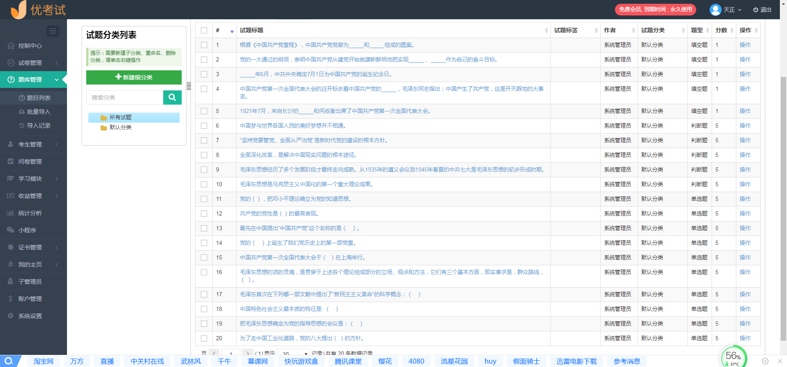Screen dimensions: 787x367
Task: Click the 退出 power icon
Action: [756, 10]
